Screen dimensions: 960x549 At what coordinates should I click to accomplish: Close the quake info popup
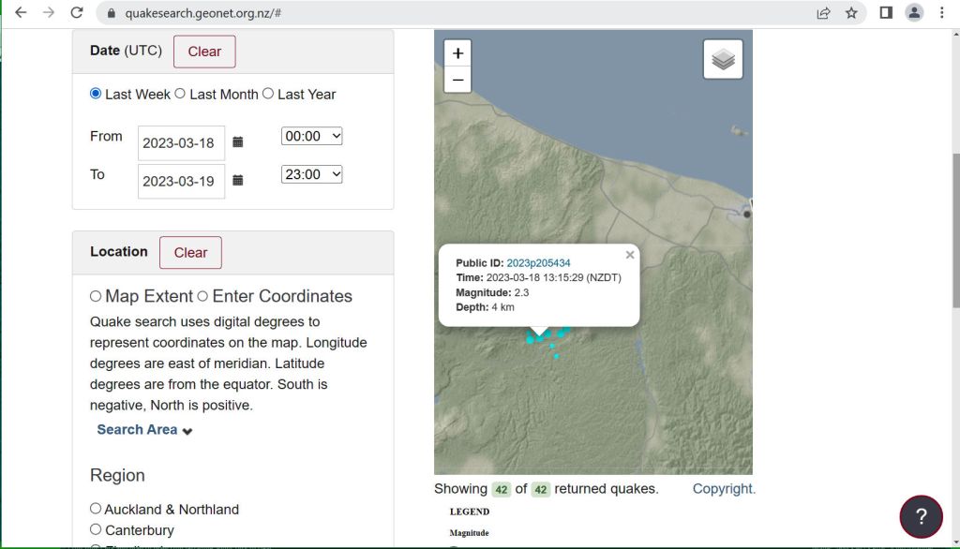point(630,255)
